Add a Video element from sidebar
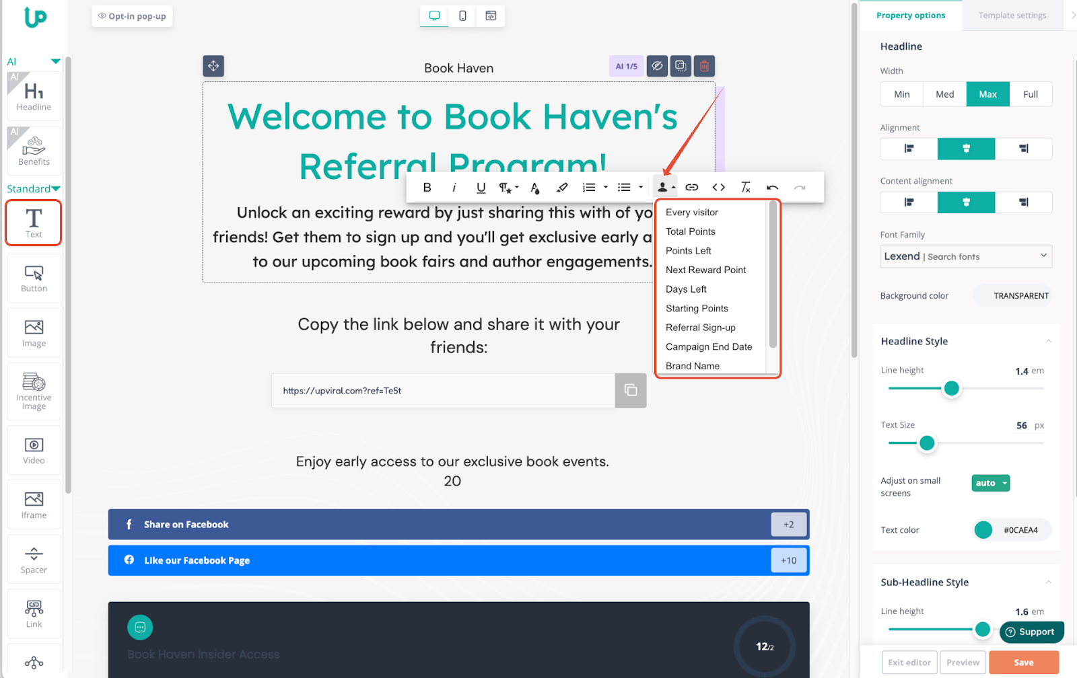The width and height of the screenshot is (1077, 678). [x=34, y=451]
